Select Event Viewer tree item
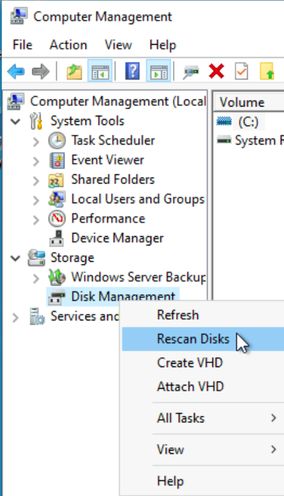The image size is (284, 496). 108,160
